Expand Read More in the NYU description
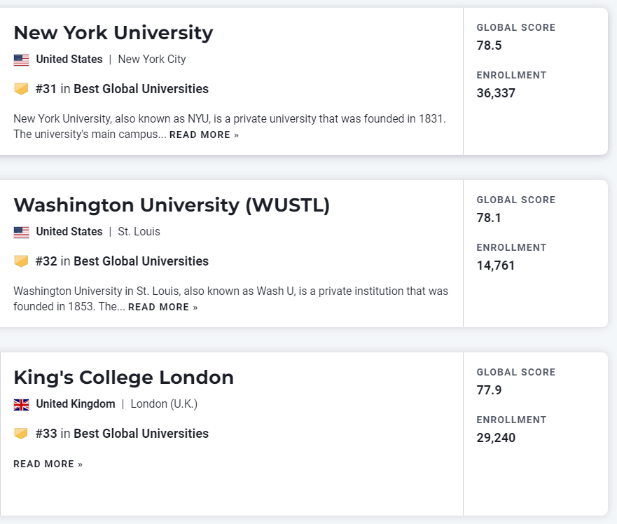The height and width of the screenshot is (524, 617). (204, 135)
